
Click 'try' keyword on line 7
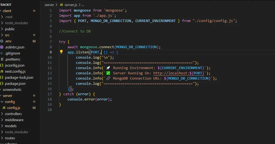click(62, 42)
